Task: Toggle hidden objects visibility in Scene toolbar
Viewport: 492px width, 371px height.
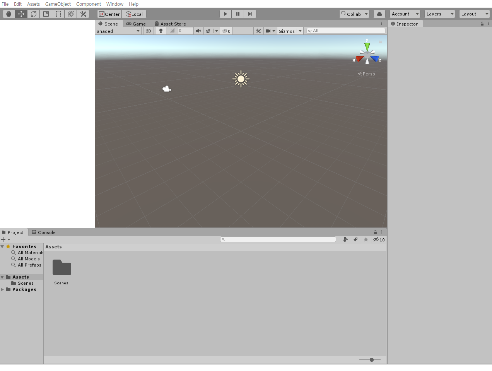Action: click(x=226, y=31)
